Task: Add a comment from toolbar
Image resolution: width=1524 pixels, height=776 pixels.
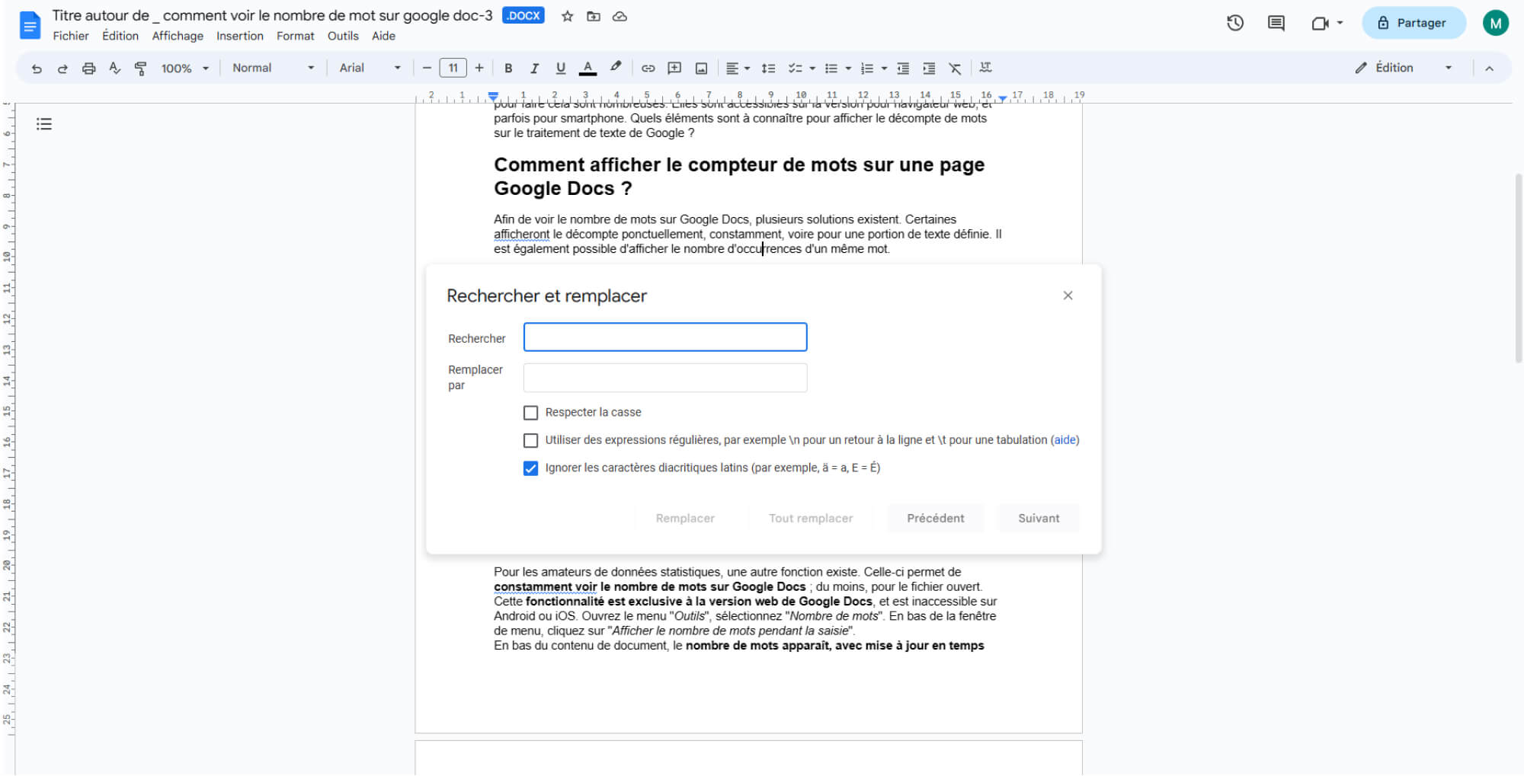Action: pos(674,69)
